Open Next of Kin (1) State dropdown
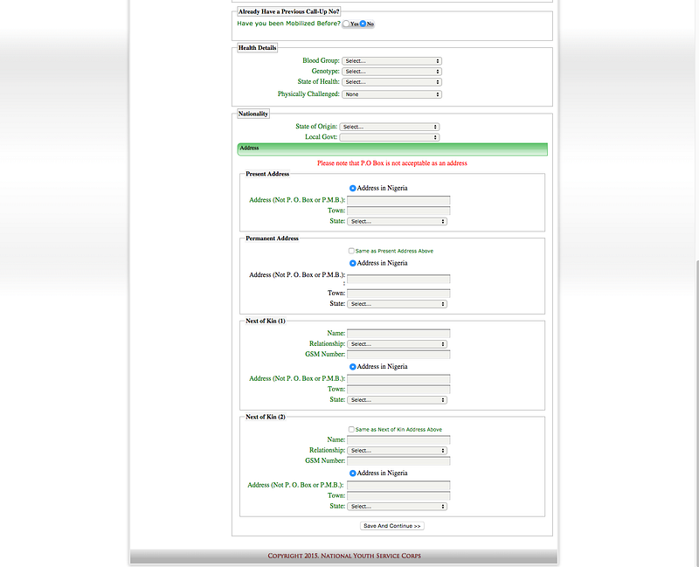The width and height of the screenshot is (699, 567). pyautogui.click(x=398, y=400)
